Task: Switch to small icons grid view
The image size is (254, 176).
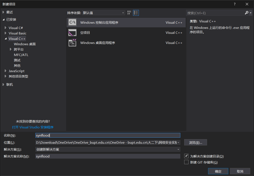Action: [x=129, y=13]
